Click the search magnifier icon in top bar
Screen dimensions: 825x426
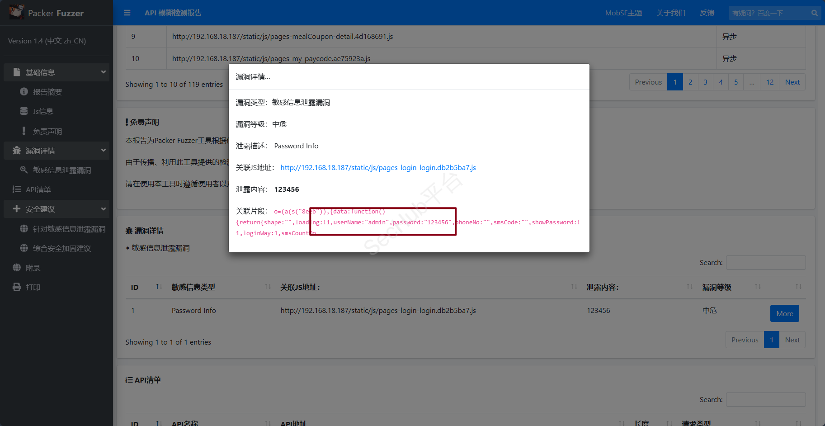[815, 13]
